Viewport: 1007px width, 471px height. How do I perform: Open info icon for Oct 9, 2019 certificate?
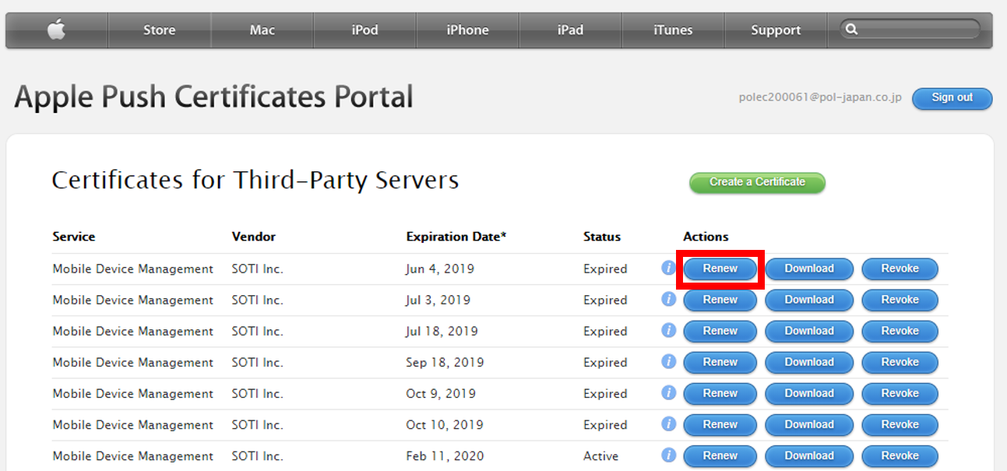668,392
